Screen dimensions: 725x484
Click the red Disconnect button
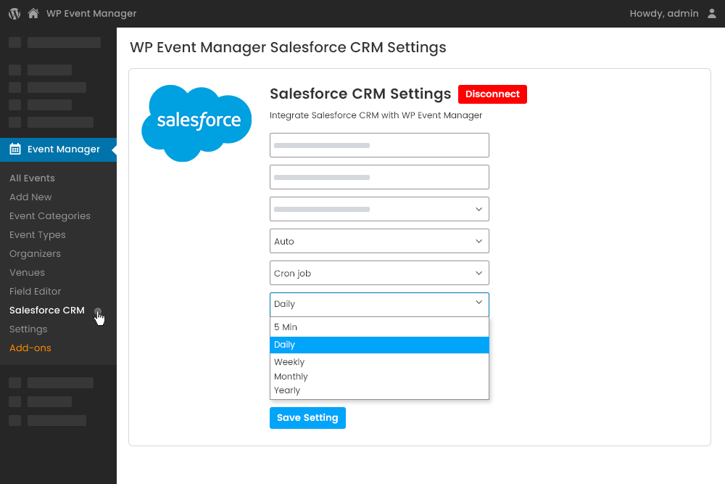(492, 94)
